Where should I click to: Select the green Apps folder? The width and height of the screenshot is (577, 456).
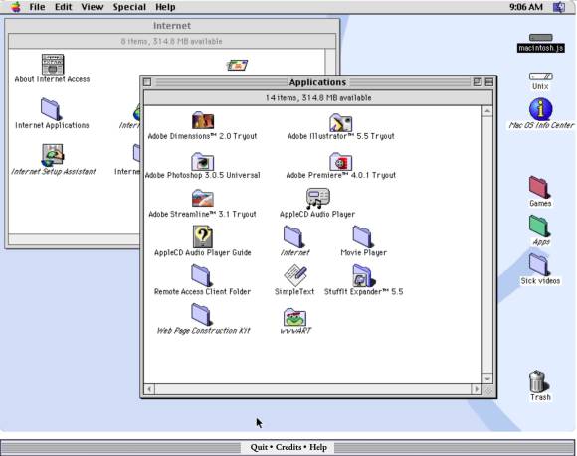tap(539, 226)
